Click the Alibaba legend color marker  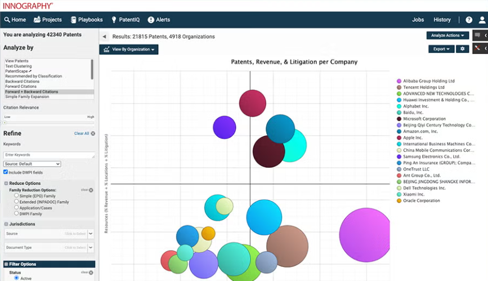(399, 81)
